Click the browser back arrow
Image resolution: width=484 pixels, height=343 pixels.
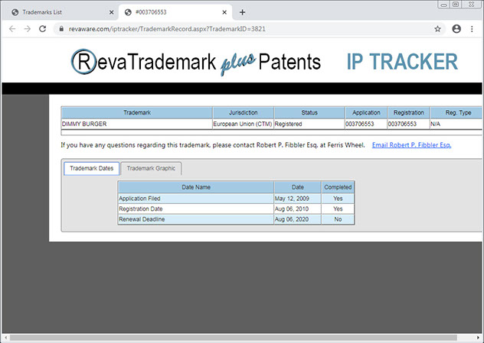(12, 29)
